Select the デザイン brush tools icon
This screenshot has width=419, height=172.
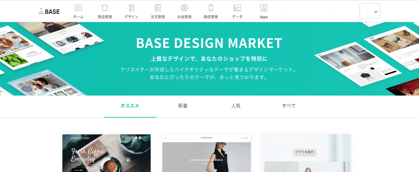click(x=131, y=8)
